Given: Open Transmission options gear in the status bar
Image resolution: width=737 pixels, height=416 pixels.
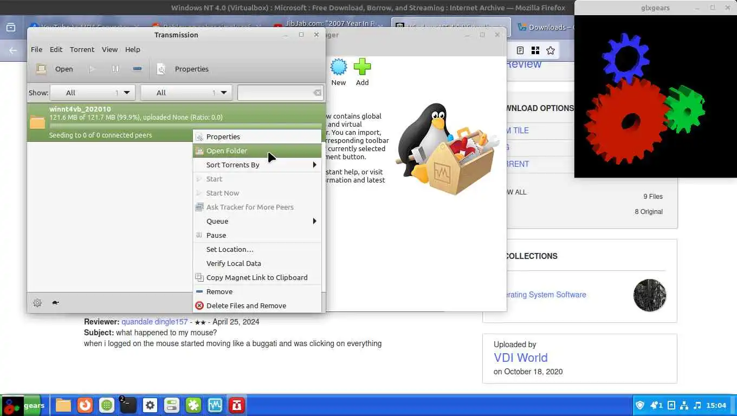Looking at the screenshot, I should [x=37, y=303].
